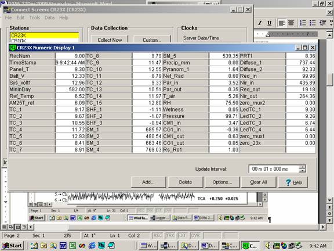Switch Word to Web Layout view button

click(x=10, y=227)
